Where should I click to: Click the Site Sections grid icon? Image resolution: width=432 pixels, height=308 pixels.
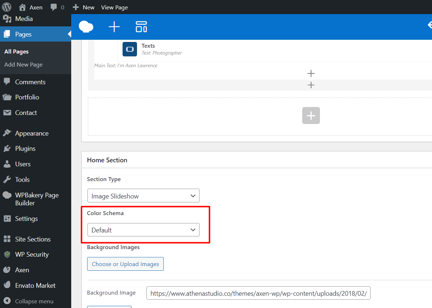7,239
